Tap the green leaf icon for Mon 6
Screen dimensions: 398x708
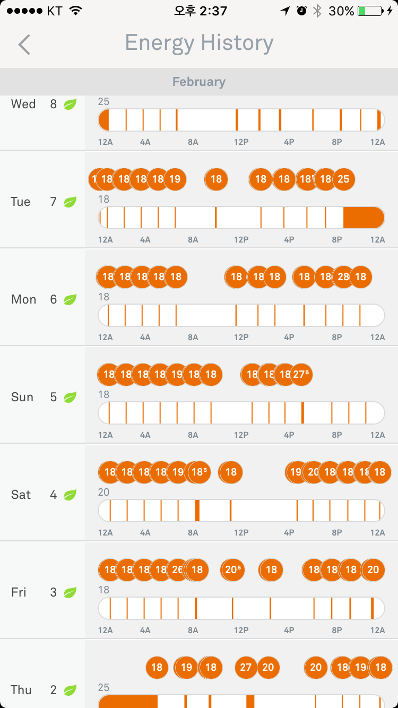point(70,299)
